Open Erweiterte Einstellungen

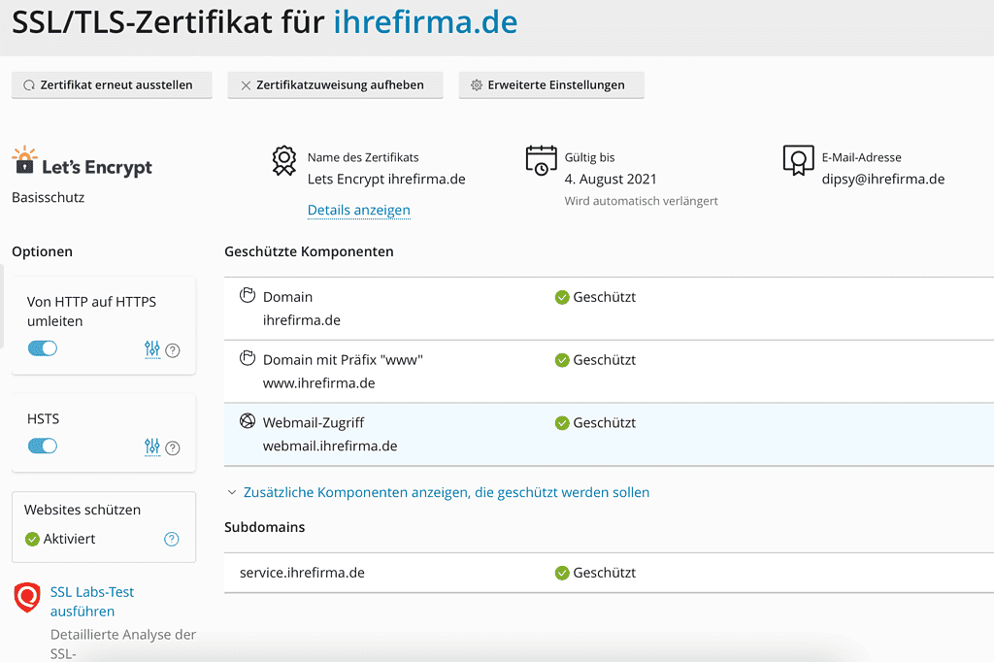(550, 84)
